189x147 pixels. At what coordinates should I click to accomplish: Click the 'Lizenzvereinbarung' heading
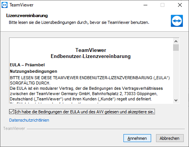coord(27,16)
